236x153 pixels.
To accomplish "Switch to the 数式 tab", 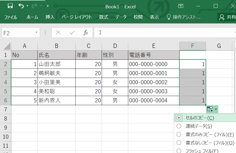I will click(103, 17).
